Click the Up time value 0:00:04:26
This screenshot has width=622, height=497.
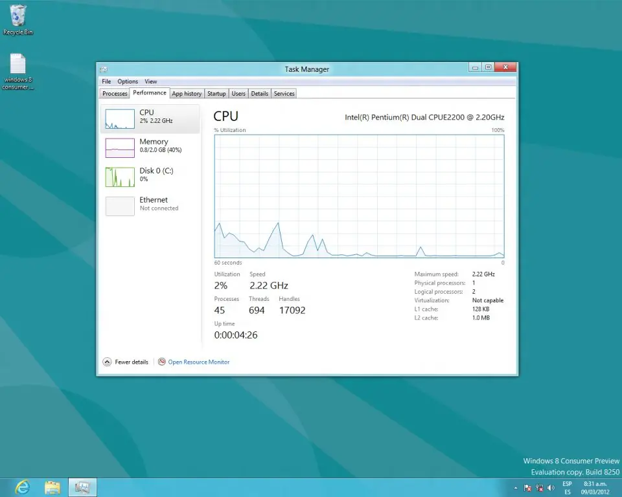236,335
